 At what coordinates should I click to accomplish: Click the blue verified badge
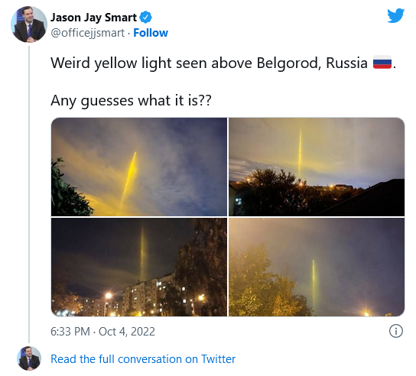point(145,18)
